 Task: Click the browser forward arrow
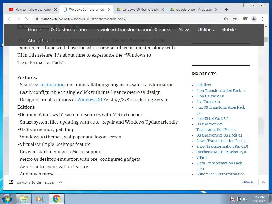18,19
